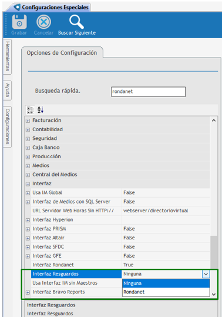Choose Ninguna from the dropdown list
This screenshot has height=317, width=222.
(166, 283)
